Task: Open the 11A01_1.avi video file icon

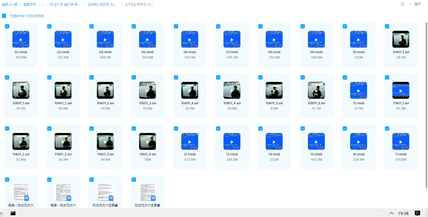Action: [x=401, y=90]
